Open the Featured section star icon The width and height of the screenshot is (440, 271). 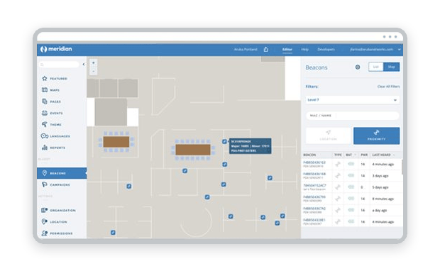(44, 79)
